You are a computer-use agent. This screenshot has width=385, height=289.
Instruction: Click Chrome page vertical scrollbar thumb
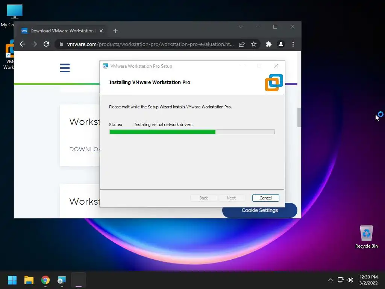coord(299,117)
